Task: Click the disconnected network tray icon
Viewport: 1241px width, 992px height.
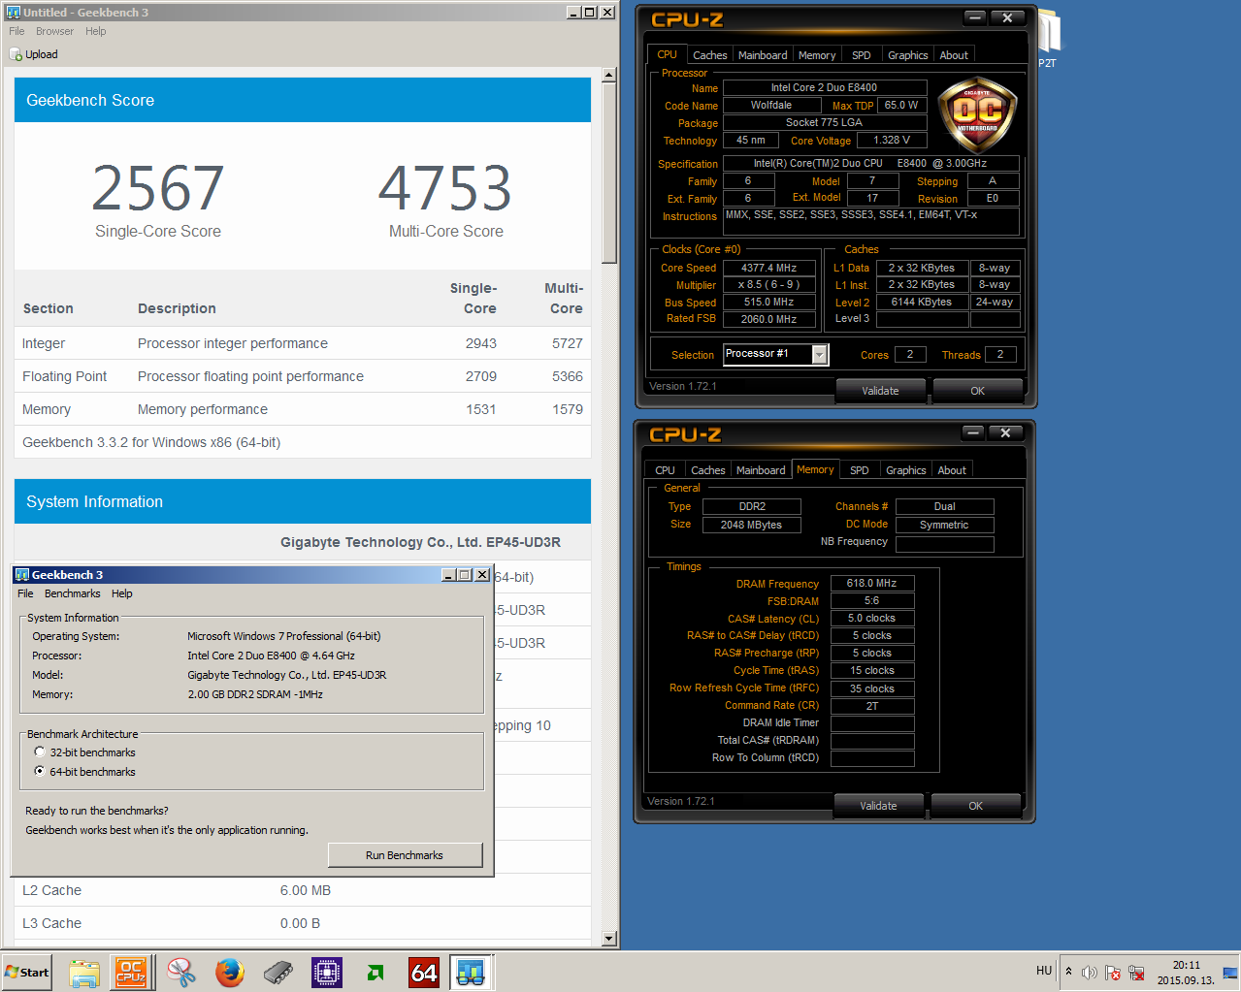Action: 1136,973
